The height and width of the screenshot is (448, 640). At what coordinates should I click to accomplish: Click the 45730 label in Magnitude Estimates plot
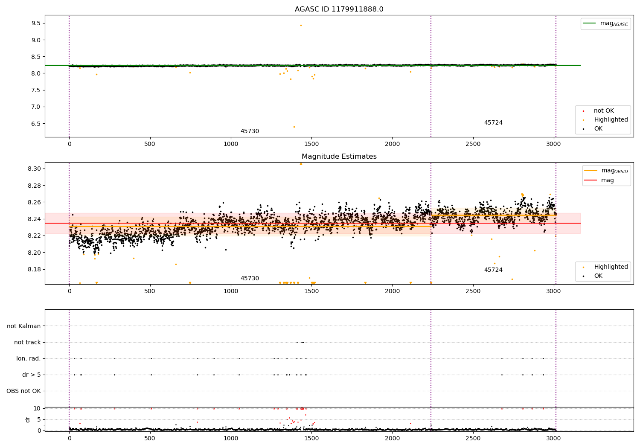tap(250, 279)
